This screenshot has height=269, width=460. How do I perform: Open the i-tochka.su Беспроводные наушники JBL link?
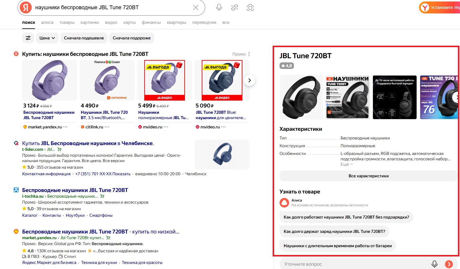pyautogui.click(x=75, y=190)
